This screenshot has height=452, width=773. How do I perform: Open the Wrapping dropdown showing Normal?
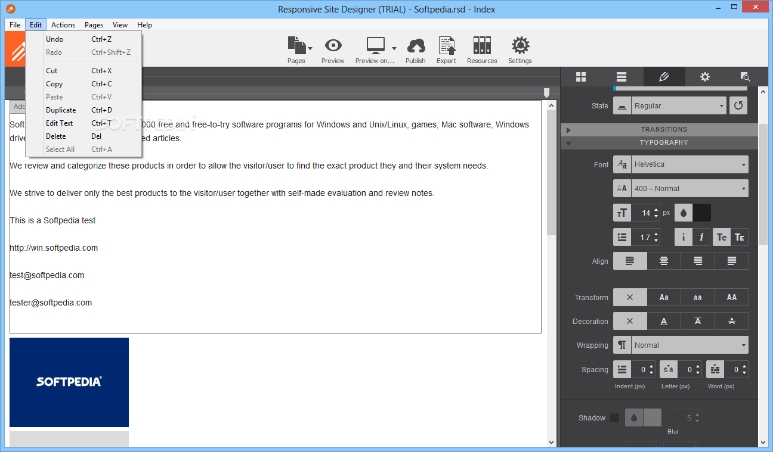pyautogui.click(x=689, y=345)
